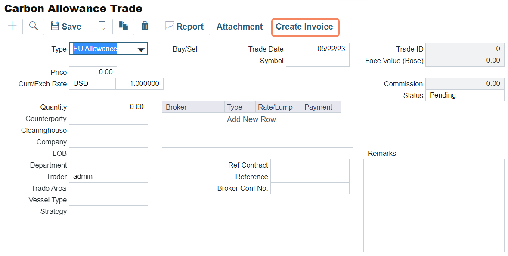Expand the Type dropdown arrow
Image resolution: width=508 pixels, height=256 pixels.
pos(141,49)
